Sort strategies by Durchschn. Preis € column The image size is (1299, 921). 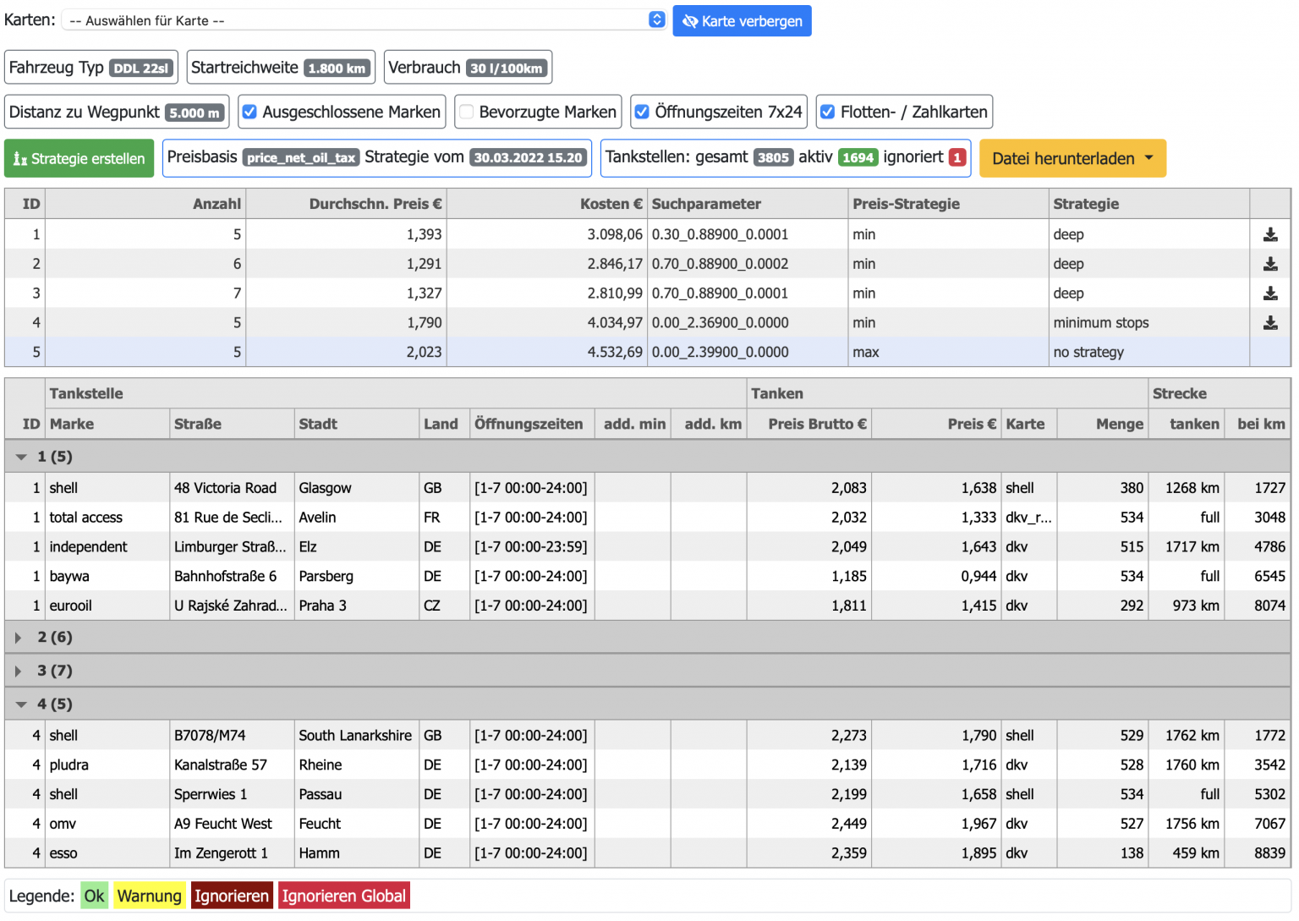346,204
